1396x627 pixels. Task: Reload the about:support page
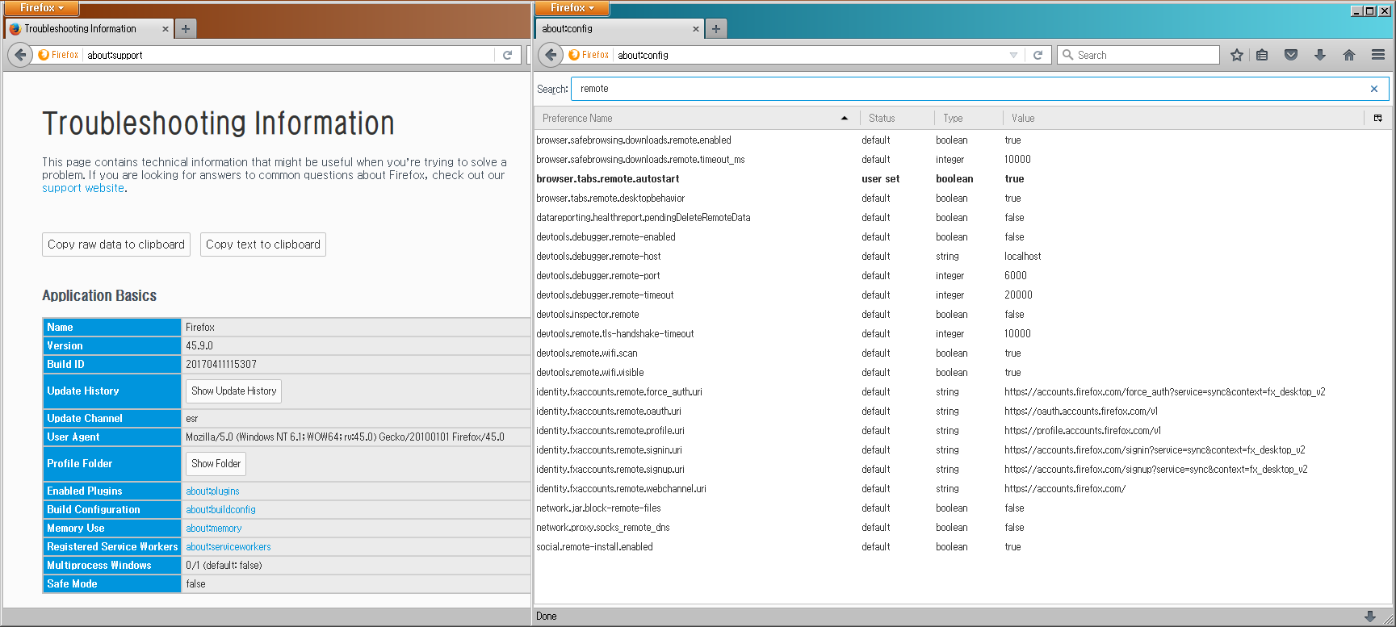508,55
